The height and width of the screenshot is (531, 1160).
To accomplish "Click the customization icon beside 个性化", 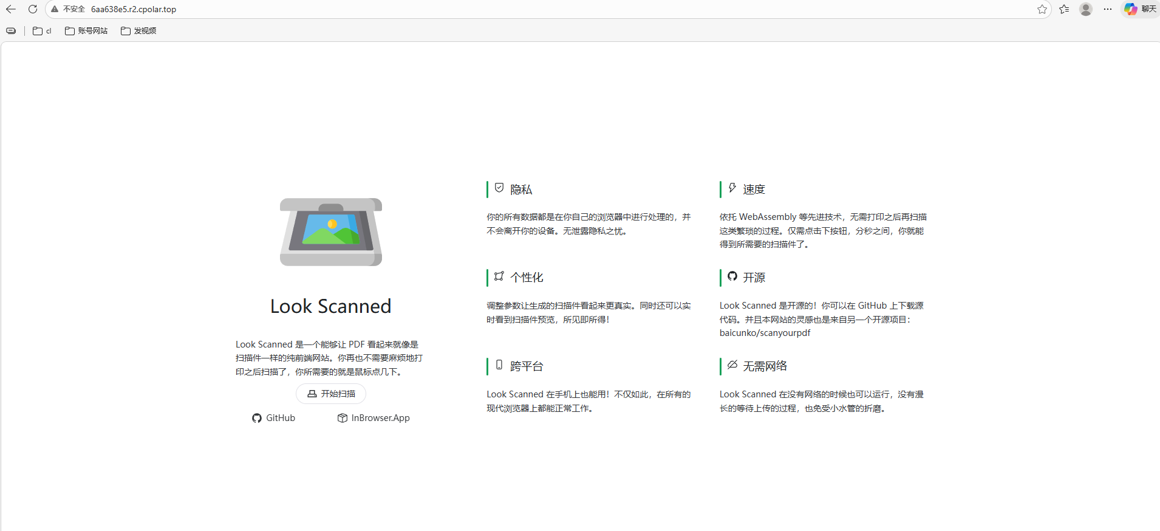I will click(x=499, y=276).
